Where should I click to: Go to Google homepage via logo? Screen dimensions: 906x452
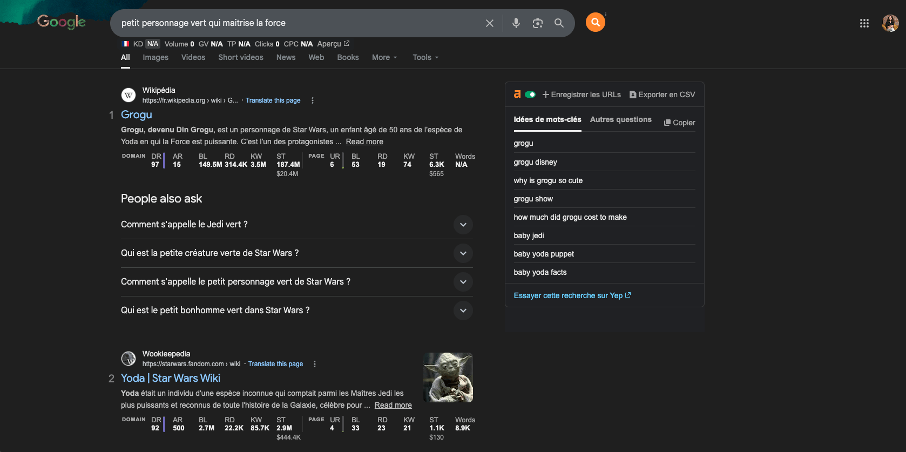tap(62, 22)
